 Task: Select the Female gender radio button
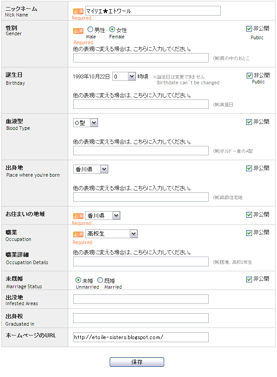pyautogui.click(x=112, y=29)
